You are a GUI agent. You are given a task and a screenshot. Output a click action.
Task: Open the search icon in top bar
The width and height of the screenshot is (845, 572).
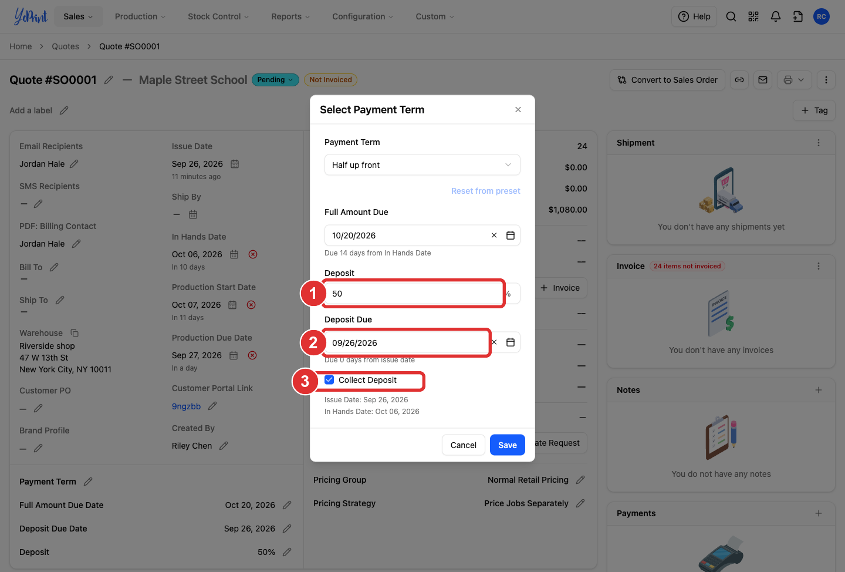coord(731,16)
